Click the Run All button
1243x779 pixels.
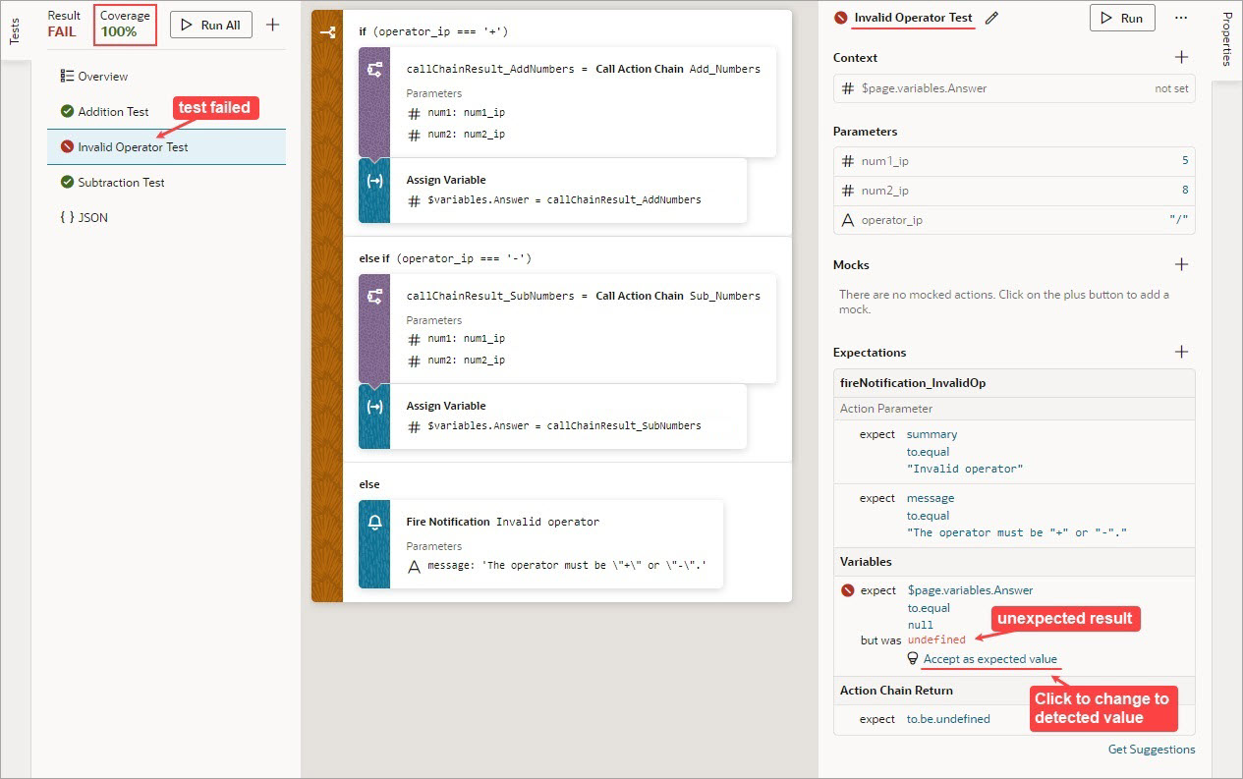point(210,25)
